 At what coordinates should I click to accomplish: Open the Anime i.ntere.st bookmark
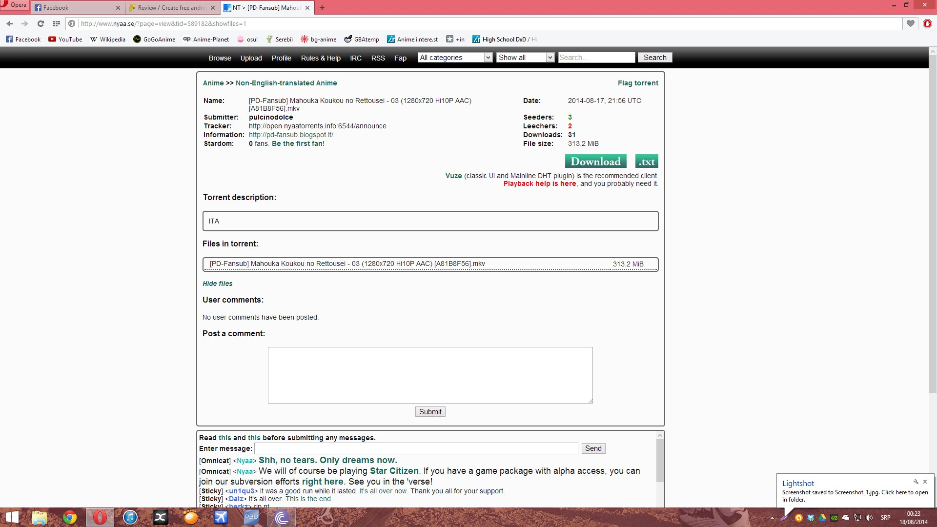tap(412, 40)
